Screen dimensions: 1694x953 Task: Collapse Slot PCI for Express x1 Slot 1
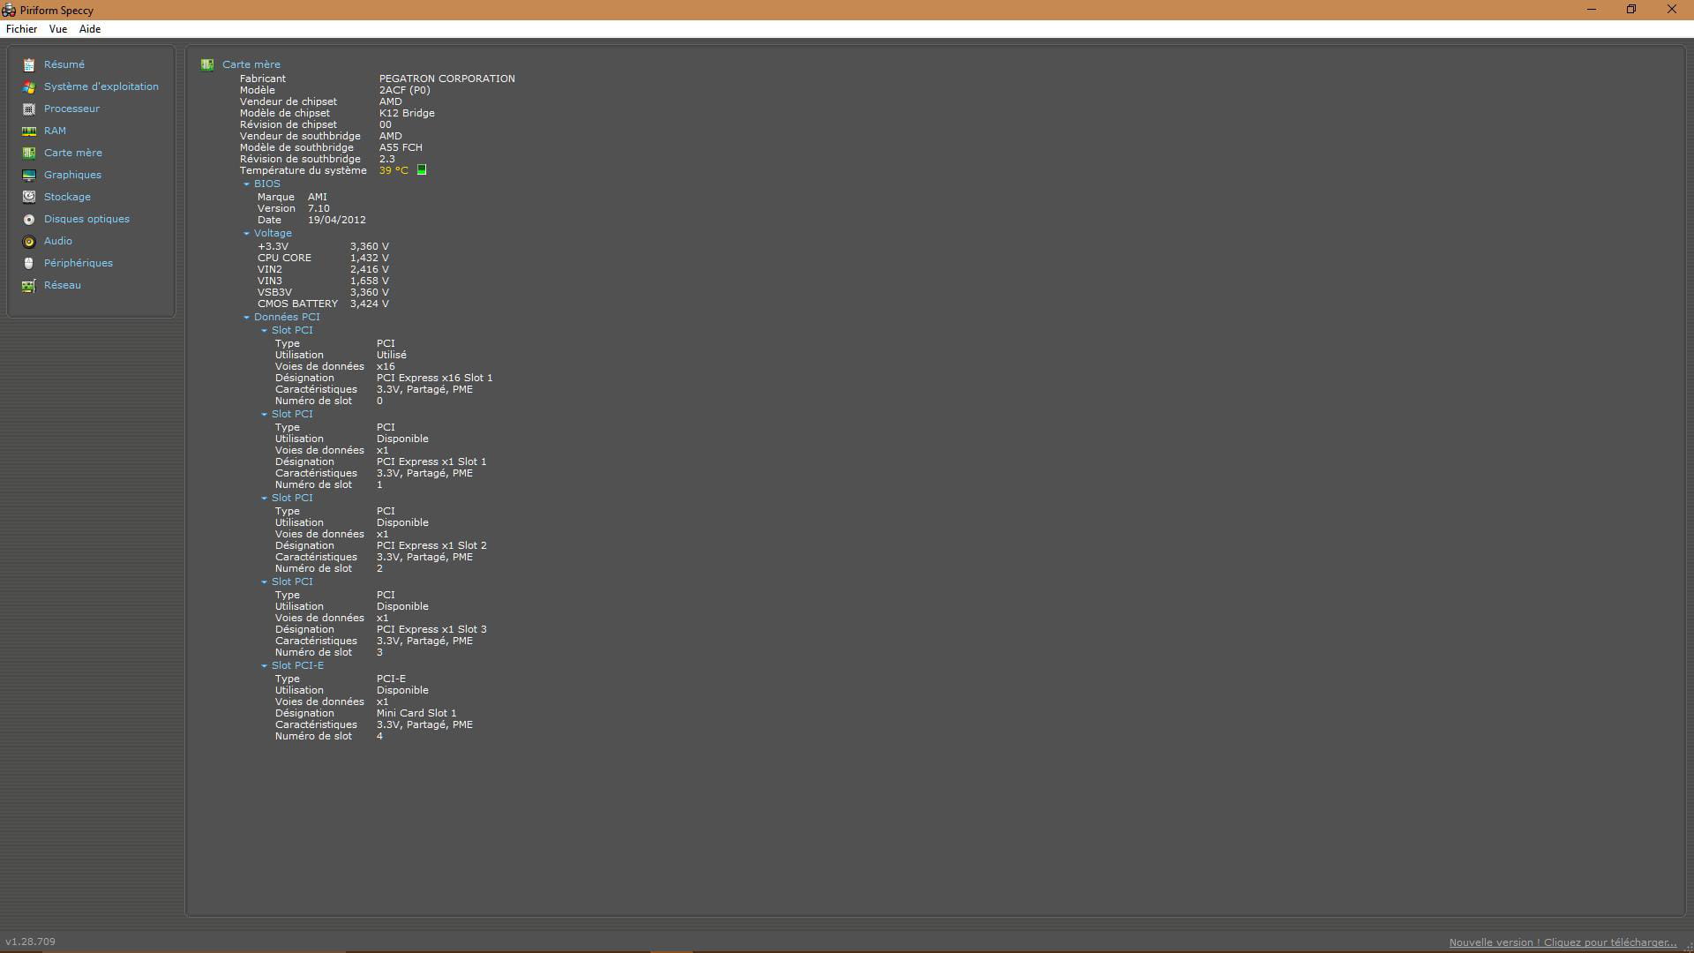point(264,414)
